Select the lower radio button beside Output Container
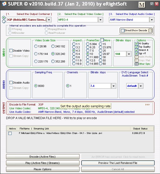160x174 pixels. point(4,21)
